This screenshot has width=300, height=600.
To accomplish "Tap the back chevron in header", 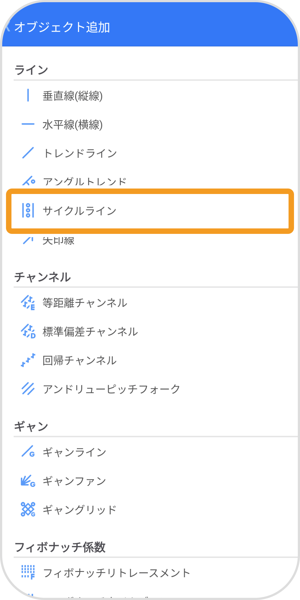I will pos(8,27).
